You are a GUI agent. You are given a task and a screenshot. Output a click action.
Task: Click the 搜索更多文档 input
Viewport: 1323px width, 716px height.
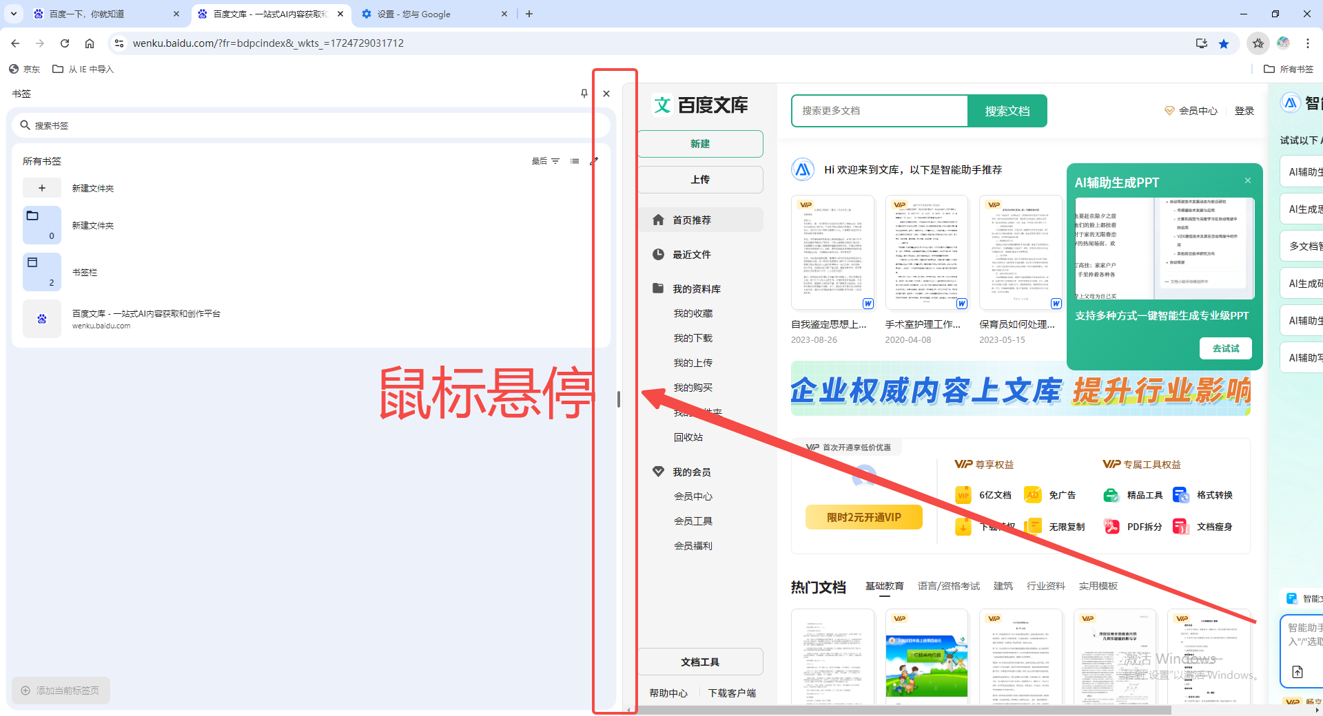pos(880,111)
